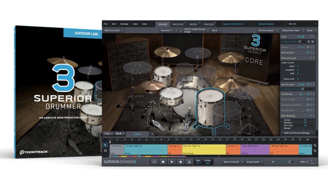The image size is (328, 186).
Task: Select the Track 1 tab
Action: coord(137,134)
